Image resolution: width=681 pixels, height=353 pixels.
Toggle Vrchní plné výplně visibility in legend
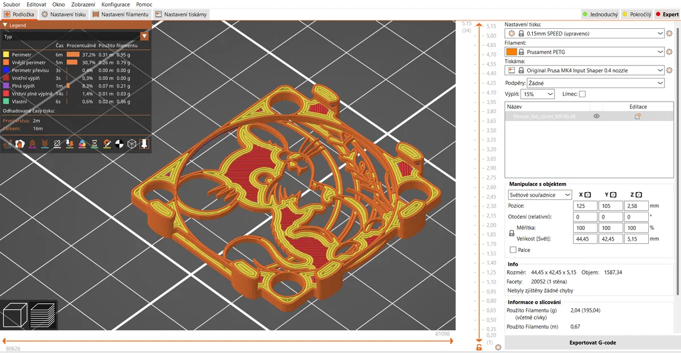[32, 94]
